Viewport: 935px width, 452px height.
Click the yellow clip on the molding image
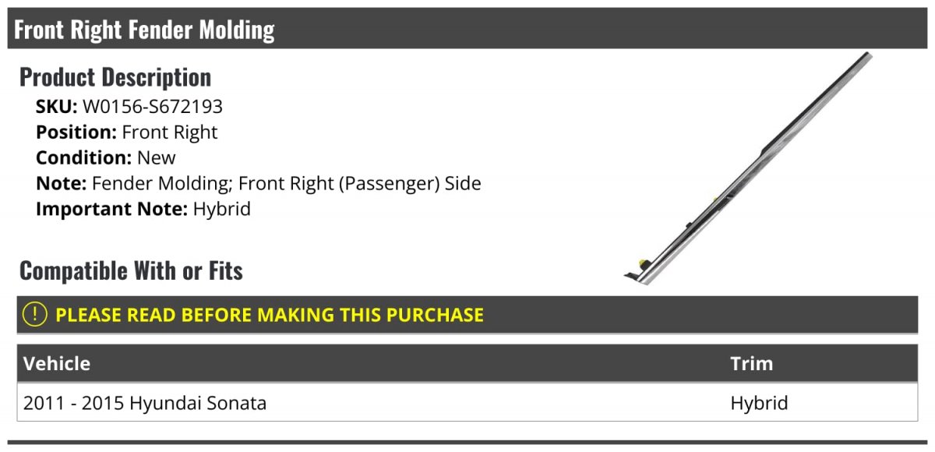[x=644, y=263]
